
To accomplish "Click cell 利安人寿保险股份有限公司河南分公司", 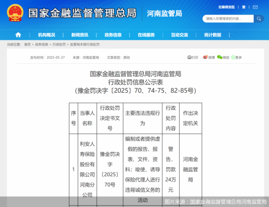I will (x=87, y=169).
